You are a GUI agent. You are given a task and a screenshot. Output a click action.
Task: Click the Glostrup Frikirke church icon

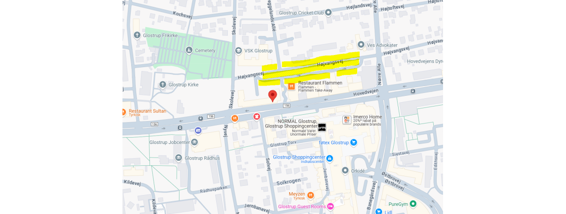point(137,35)
